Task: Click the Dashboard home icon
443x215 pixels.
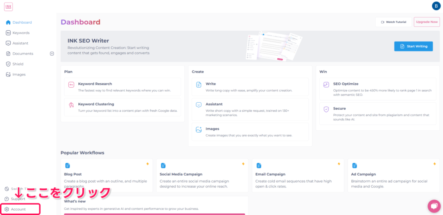Action: [x=8, y=22]
